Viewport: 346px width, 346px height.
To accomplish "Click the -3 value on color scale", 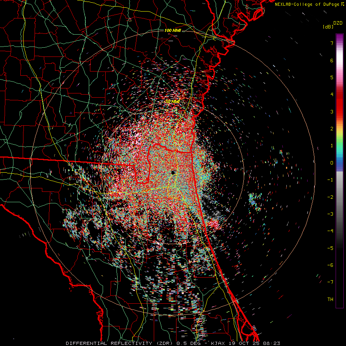I will tap(330, 214).
